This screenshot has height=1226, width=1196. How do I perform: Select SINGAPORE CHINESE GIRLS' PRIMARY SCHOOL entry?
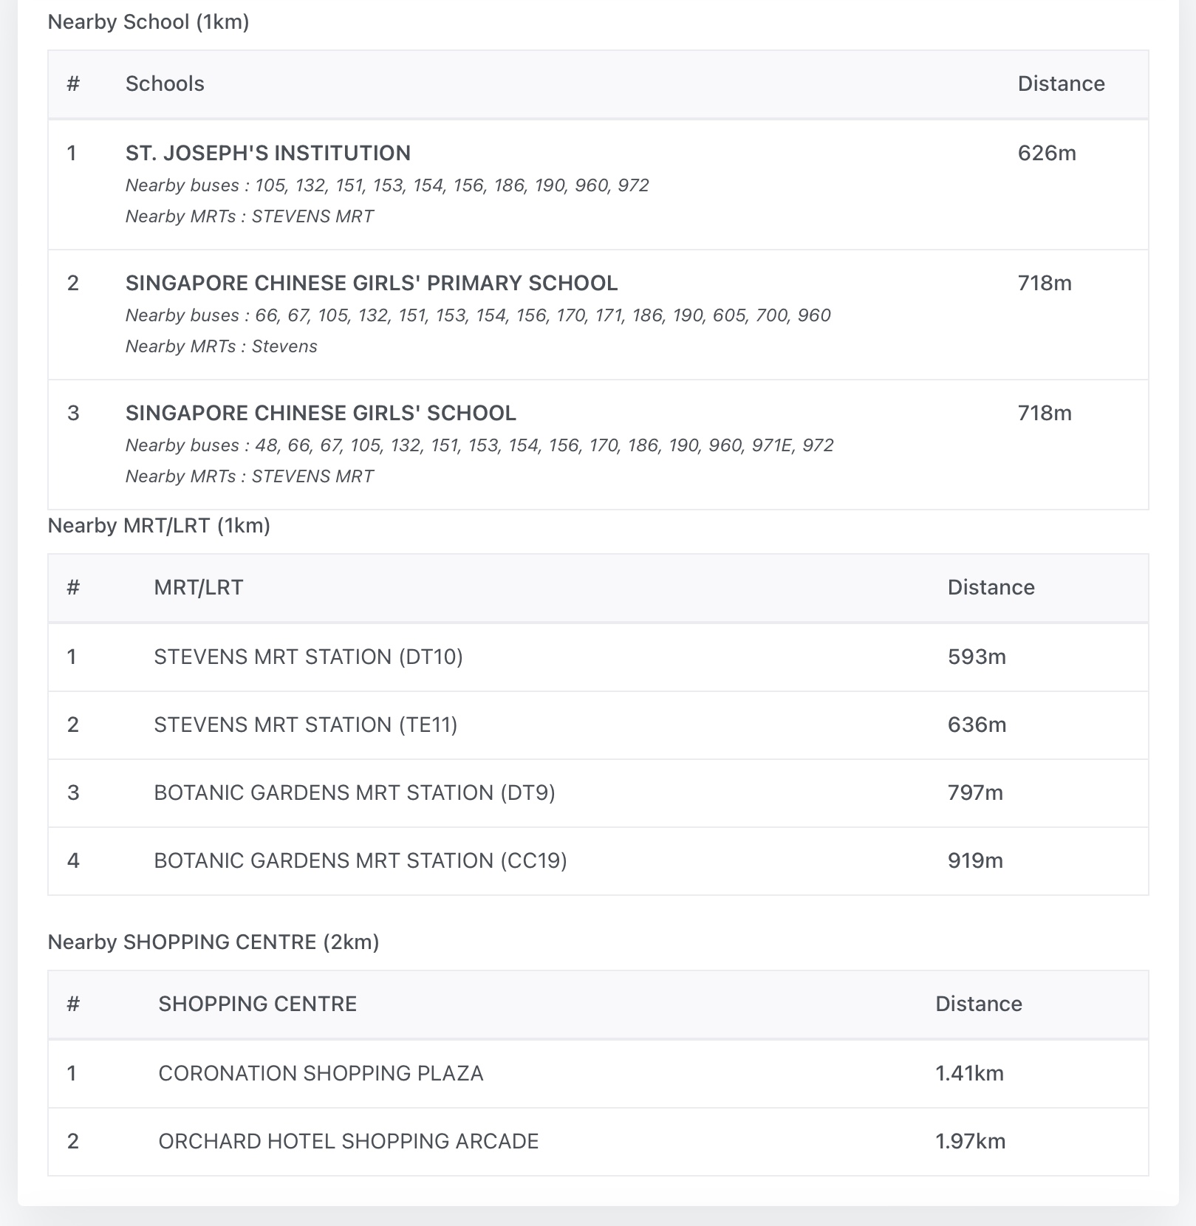[371, 283]
